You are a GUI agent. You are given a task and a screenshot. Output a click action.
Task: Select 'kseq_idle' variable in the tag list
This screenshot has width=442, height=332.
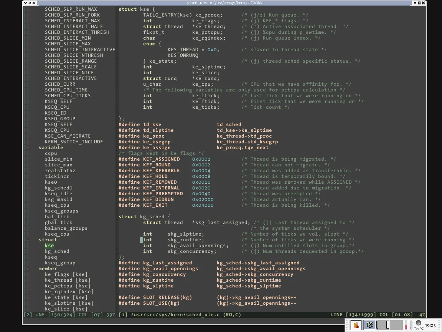58,194
